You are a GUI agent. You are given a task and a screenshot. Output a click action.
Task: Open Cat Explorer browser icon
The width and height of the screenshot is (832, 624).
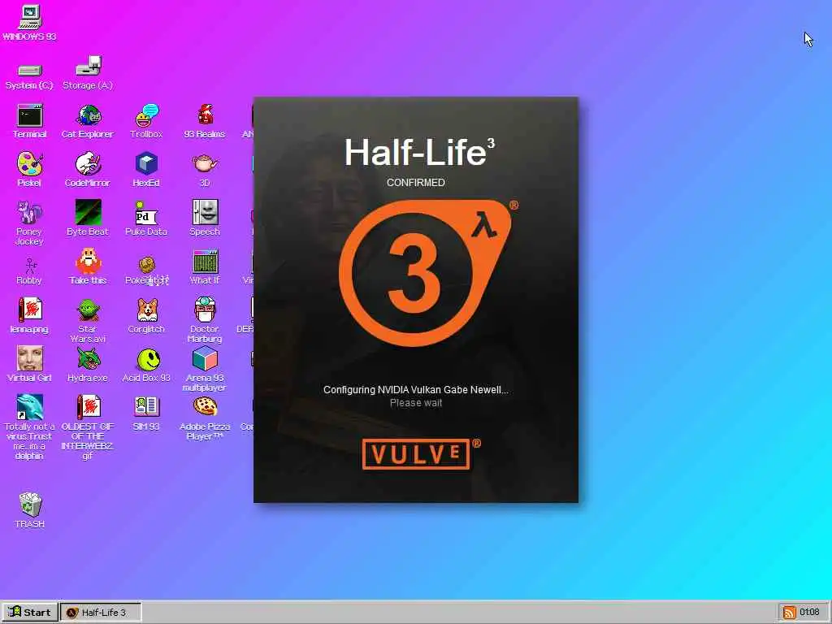click(88, 122)
